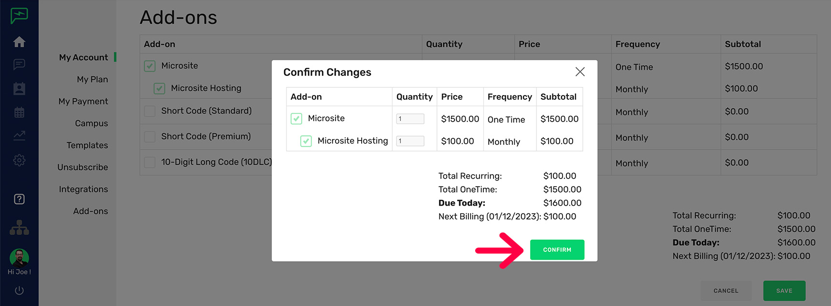Screen dimensions: 831x306
Task: Click the power logout icon
Action: [19, 291]
